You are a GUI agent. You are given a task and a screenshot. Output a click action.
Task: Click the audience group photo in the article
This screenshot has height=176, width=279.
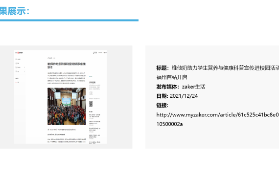click(x=67, y=107)
